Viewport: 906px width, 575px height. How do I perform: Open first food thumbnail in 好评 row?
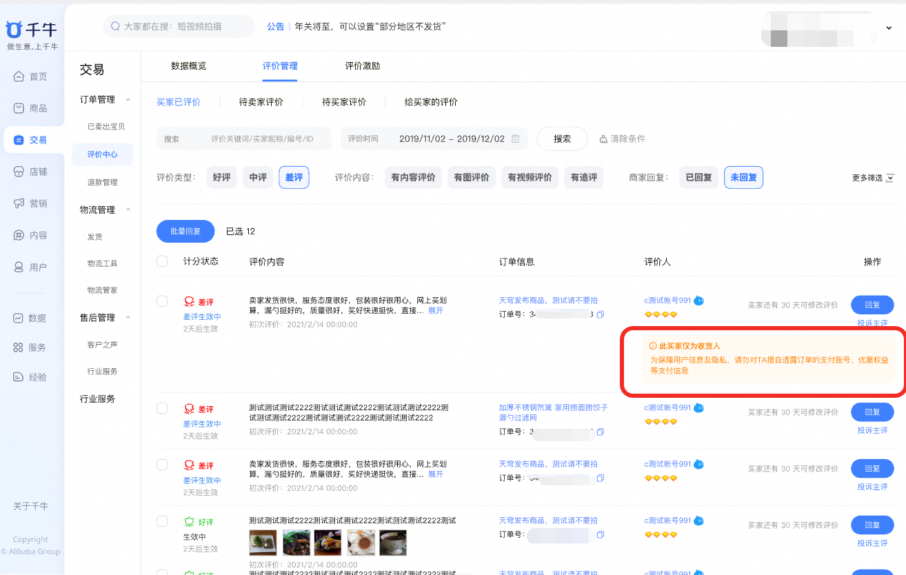pos(263,543)
